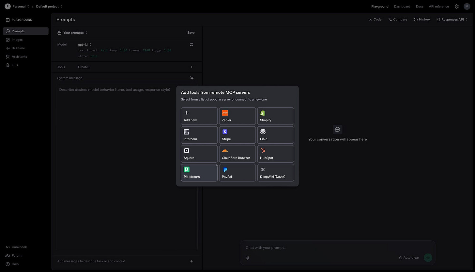Image resolution: width=475 pixels, height=272 pixels.
Task: Click the Square icon
Action: click(x=187, y=151)
